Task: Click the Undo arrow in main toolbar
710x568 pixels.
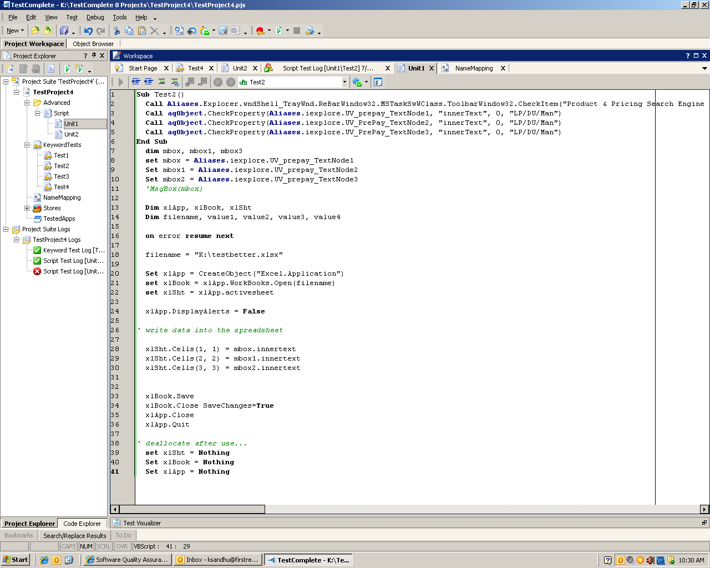Action: (88, 31)
